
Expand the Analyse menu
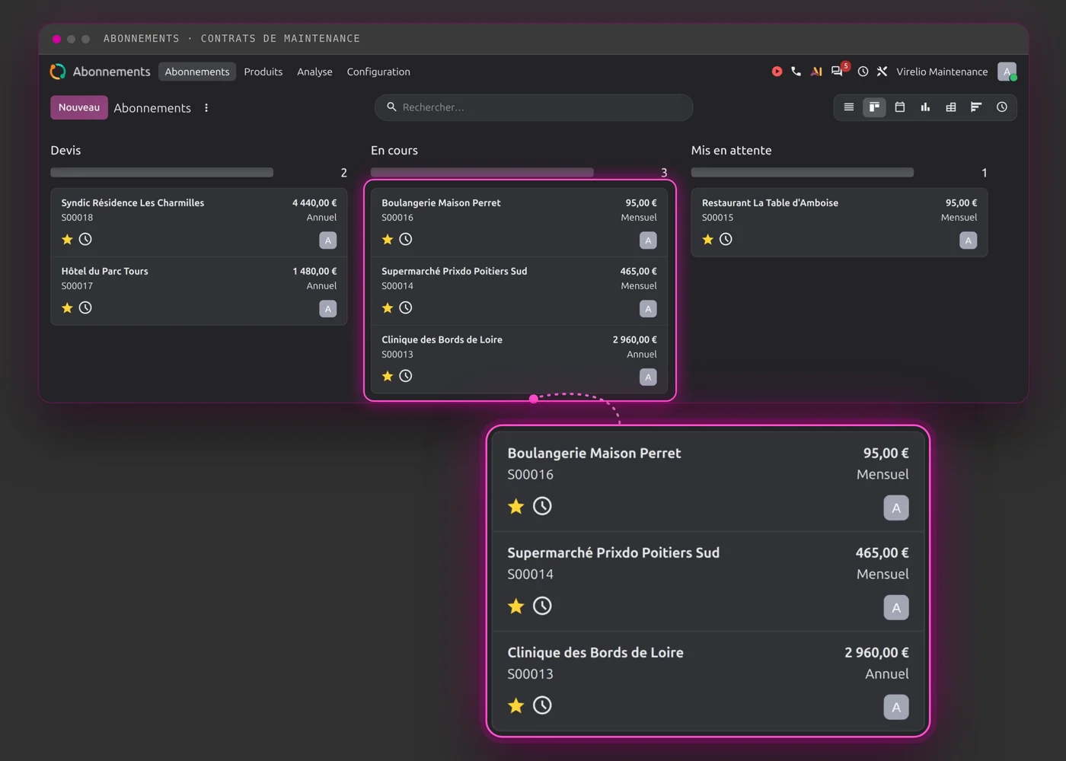314,72
